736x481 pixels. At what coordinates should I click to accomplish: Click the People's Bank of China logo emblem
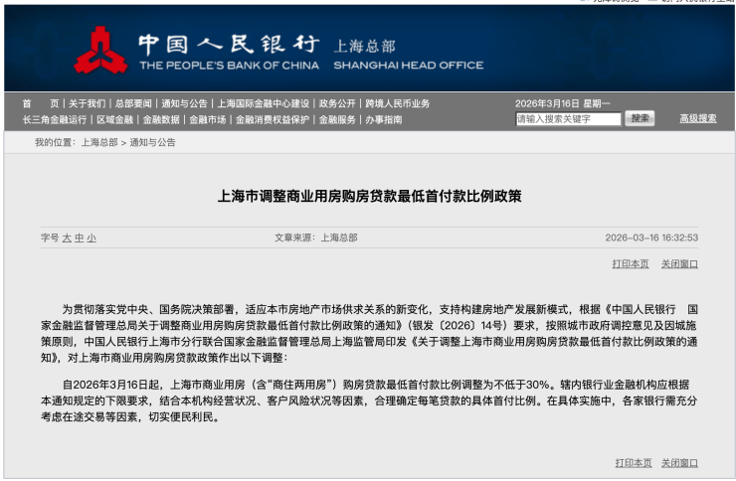(100, 50)
